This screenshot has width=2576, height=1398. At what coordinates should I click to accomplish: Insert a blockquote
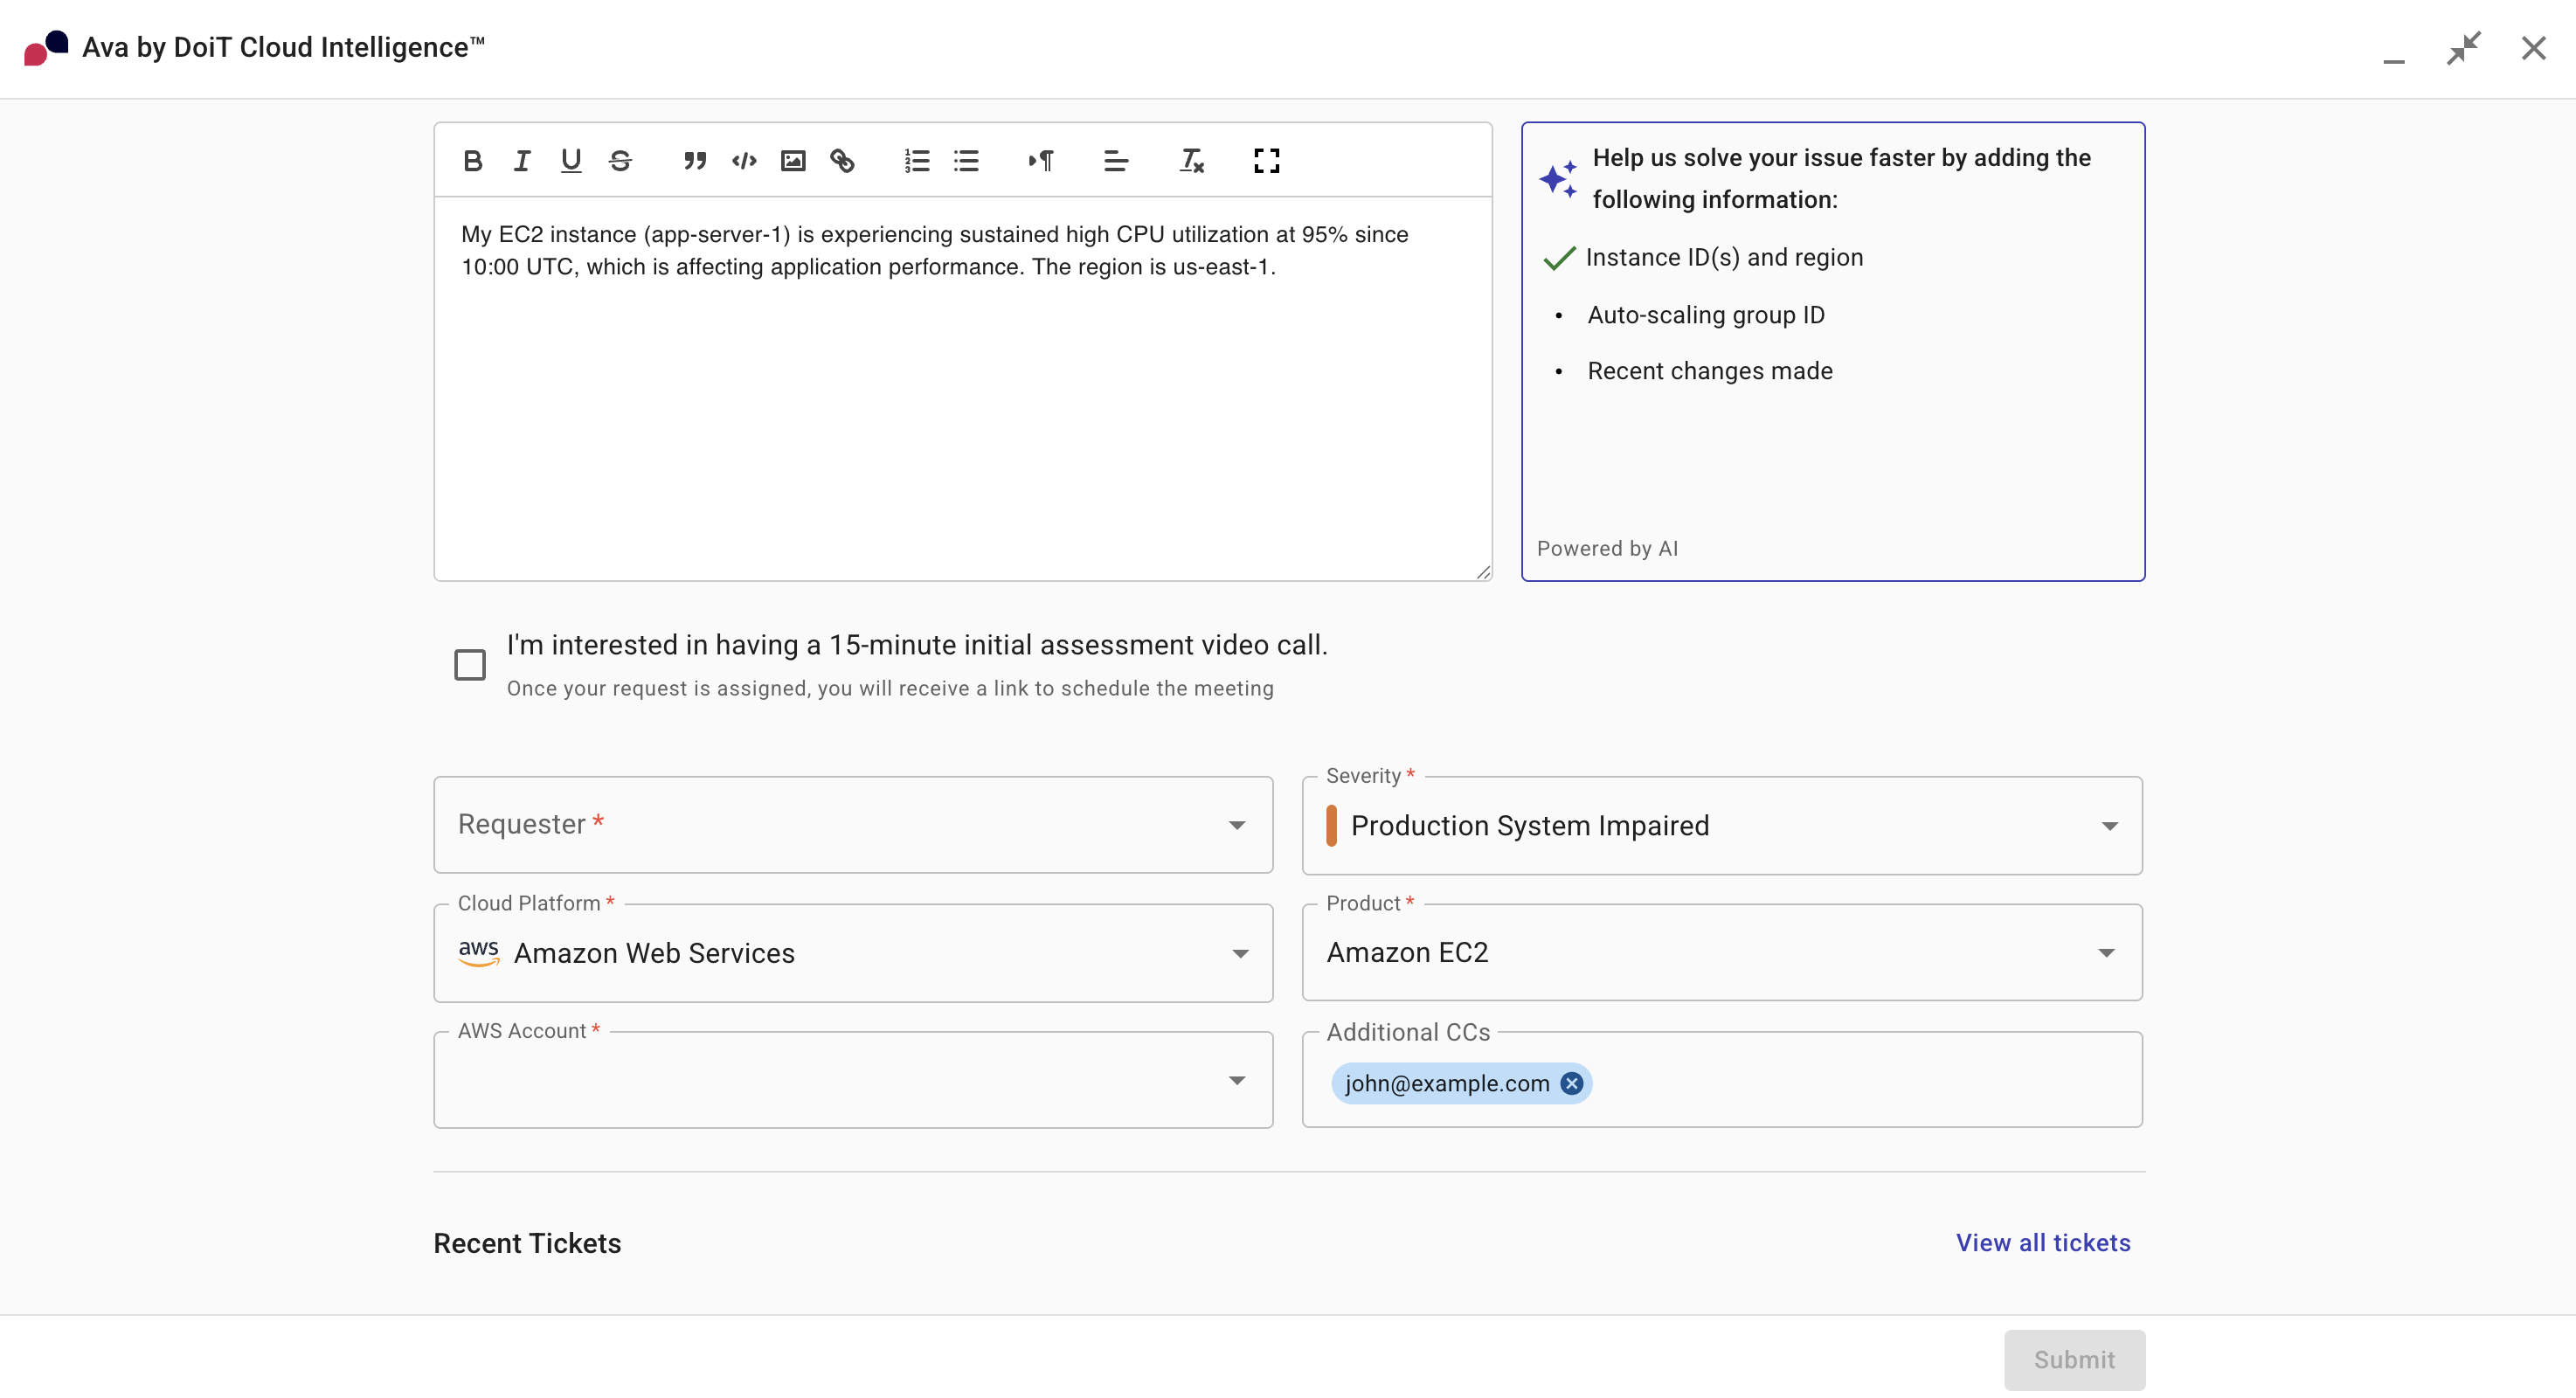(x=695, y=160)
